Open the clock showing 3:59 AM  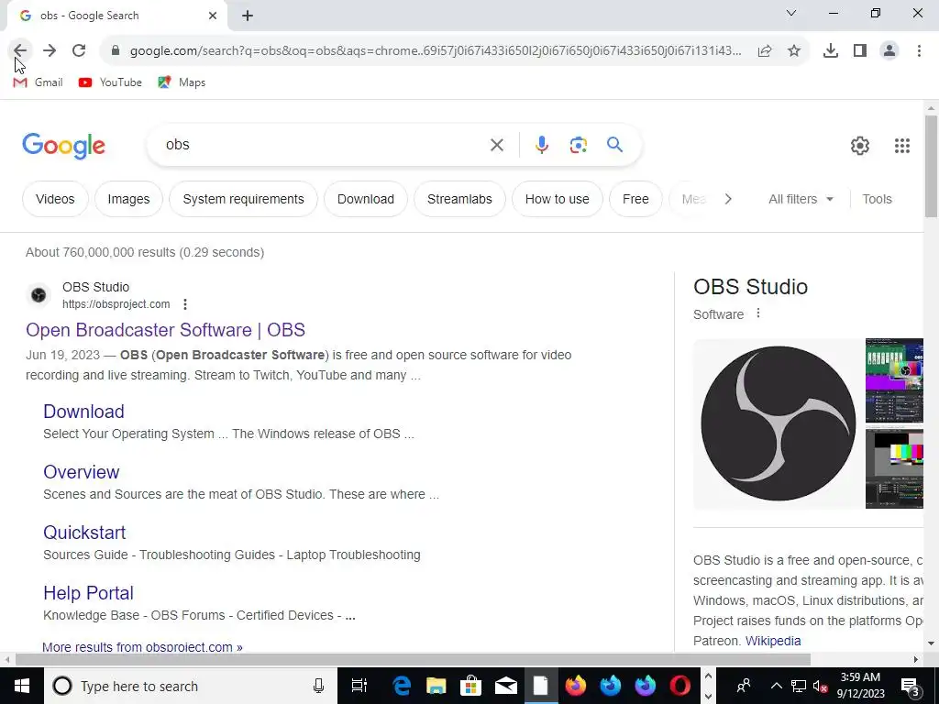click(860, 686)
